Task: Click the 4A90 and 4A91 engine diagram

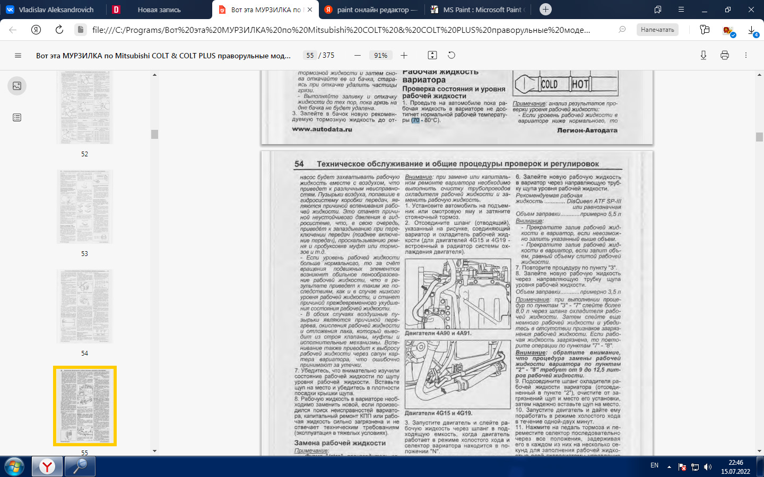Action: point(457,293)
